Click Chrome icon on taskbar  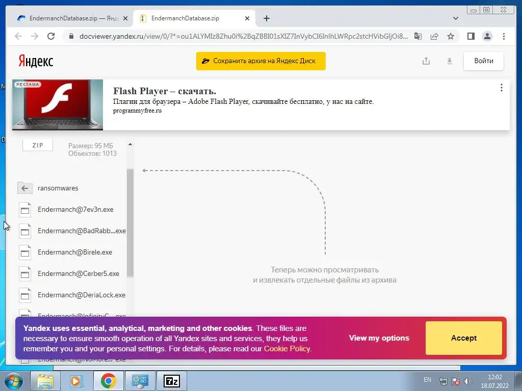coord(108,381)
